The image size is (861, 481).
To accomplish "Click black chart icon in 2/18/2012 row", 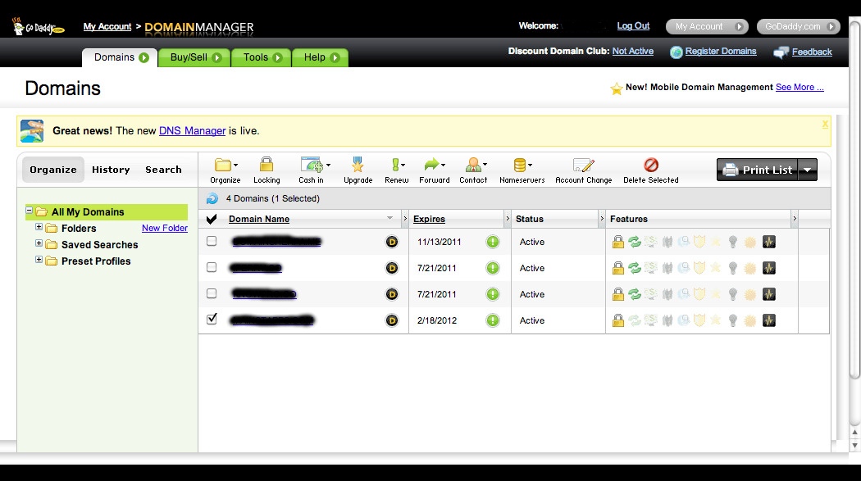I will coord(769,320).
